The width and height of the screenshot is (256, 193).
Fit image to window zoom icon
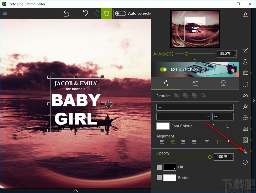[171, 54]
